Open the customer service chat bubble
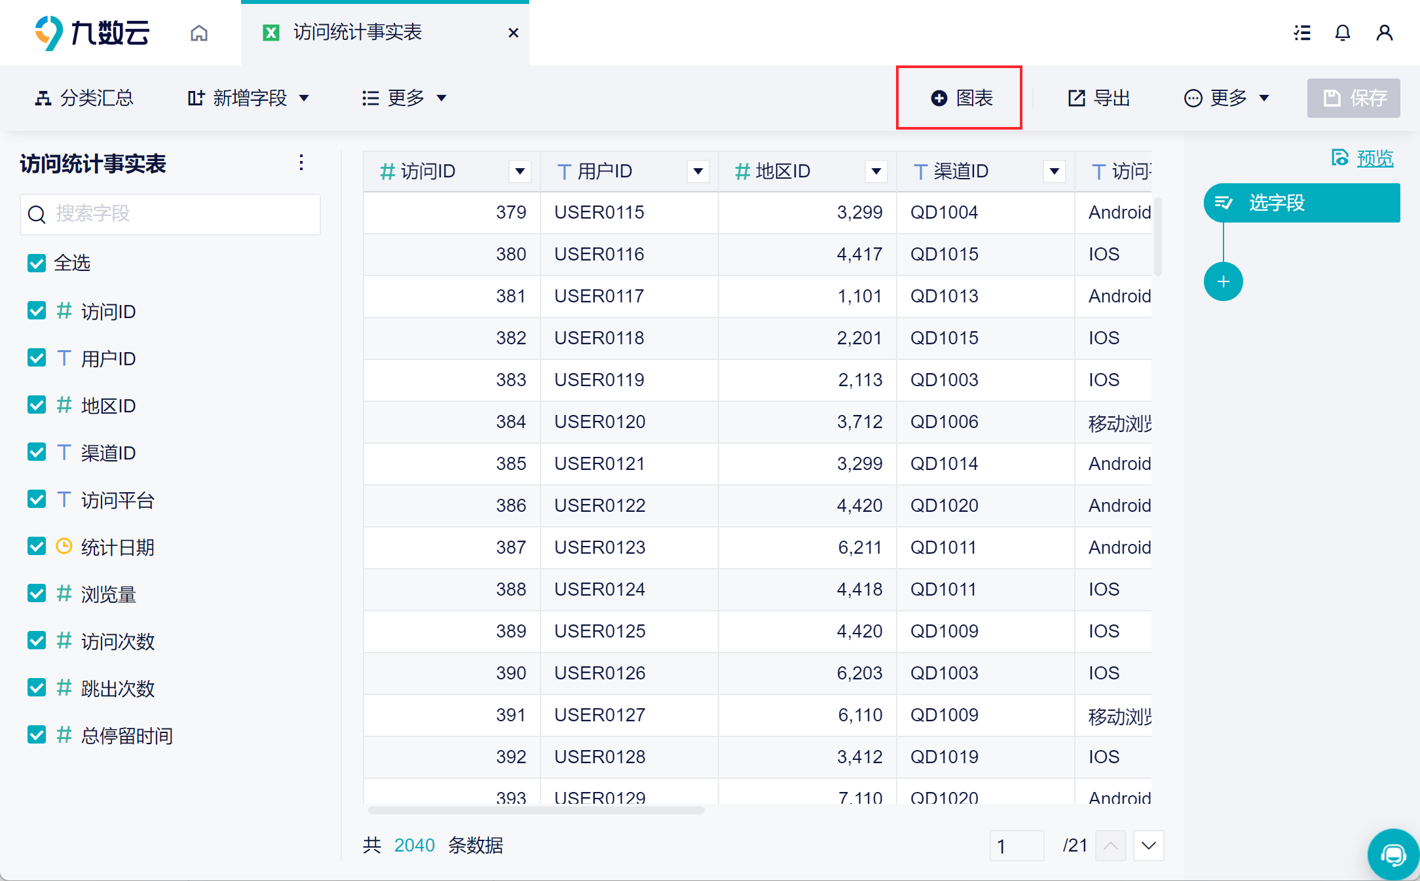The width and height of the screenshot is (1420, 881). tap(1392, 854)
